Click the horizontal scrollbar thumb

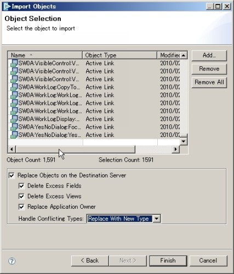tap(75, 149)
